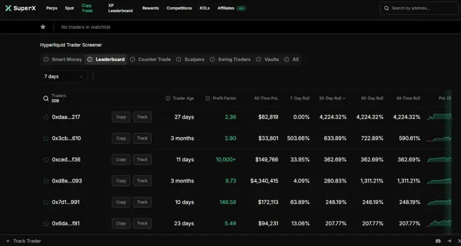Click the 503.66% 7-Day RoE value

(298, 138)
